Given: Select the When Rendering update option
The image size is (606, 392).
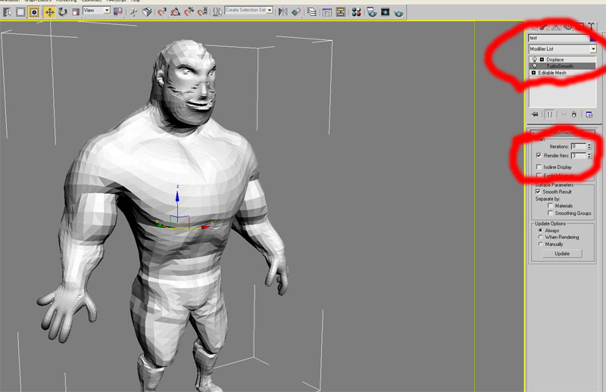Looking at the screenshot, I should coord(540,237).
